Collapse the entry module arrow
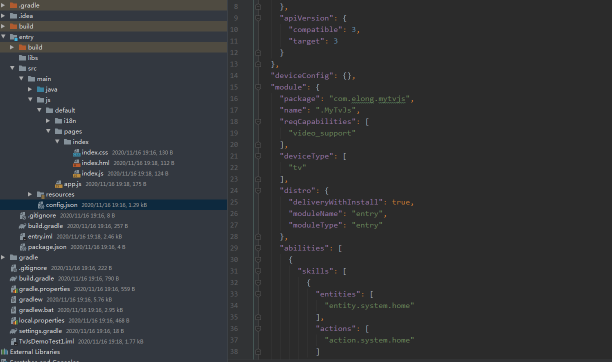612x362 pixels. [x=3, y=37]
